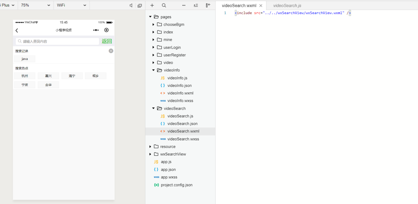Image resolution: width=418 pixels, height=204 pixels.
Task: Collapse the videoInfo folder
Action: click(x=153, y=70)
